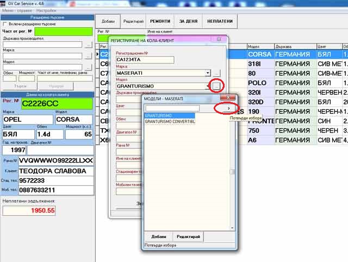Screen dimensions: 348x262
Task: Click Редактирай in the models dialog
Action: pos(188,236)
